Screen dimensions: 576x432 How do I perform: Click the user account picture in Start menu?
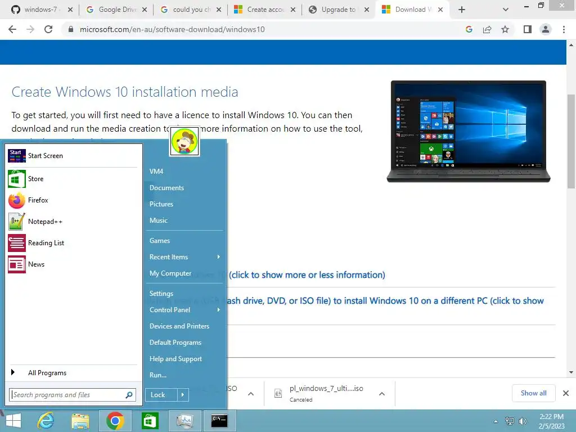(184, 141)
